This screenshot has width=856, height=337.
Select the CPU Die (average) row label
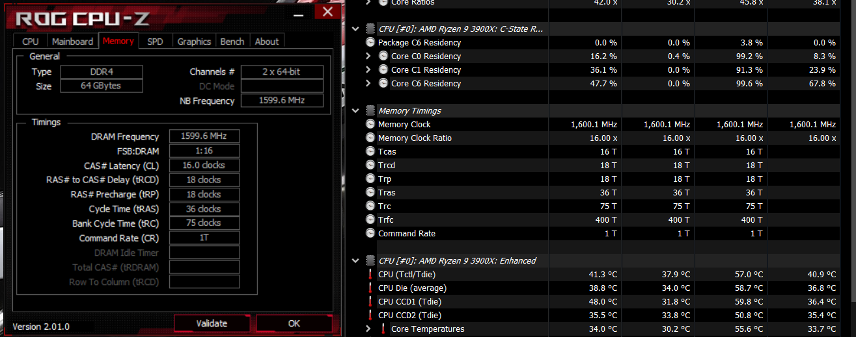point(412,288)
